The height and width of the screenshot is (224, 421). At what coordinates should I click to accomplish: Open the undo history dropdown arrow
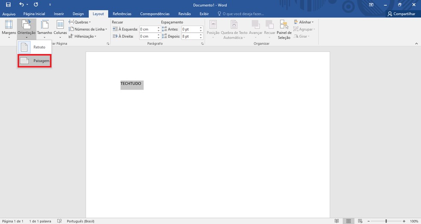(27, 5)
